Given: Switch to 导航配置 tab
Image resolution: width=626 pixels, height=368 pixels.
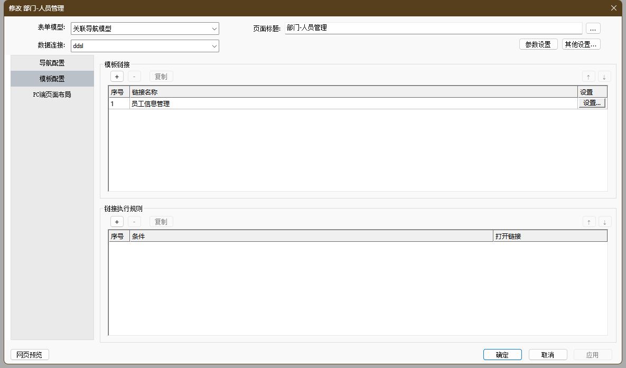Looking at the screenshot, I should (52, 63).
